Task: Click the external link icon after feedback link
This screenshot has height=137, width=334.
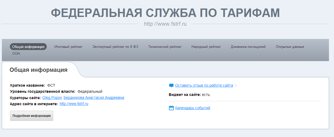Action: (236, 86)
